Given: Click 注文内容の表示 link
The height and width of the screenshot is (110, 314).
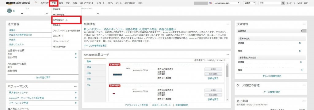Looking at the screenshot, I should (43, 77).
